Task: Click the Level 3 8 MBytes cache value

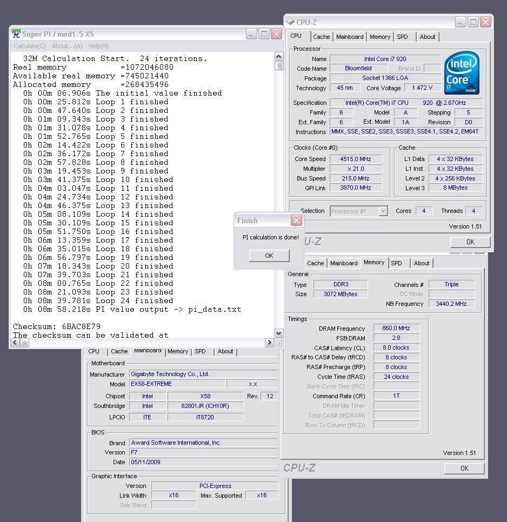Action: pyautogui.click(x=456, y=188)
